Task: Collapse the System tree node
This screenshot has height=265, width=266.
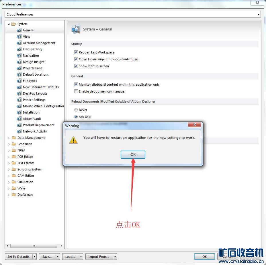Action: [x=9, y=24]
